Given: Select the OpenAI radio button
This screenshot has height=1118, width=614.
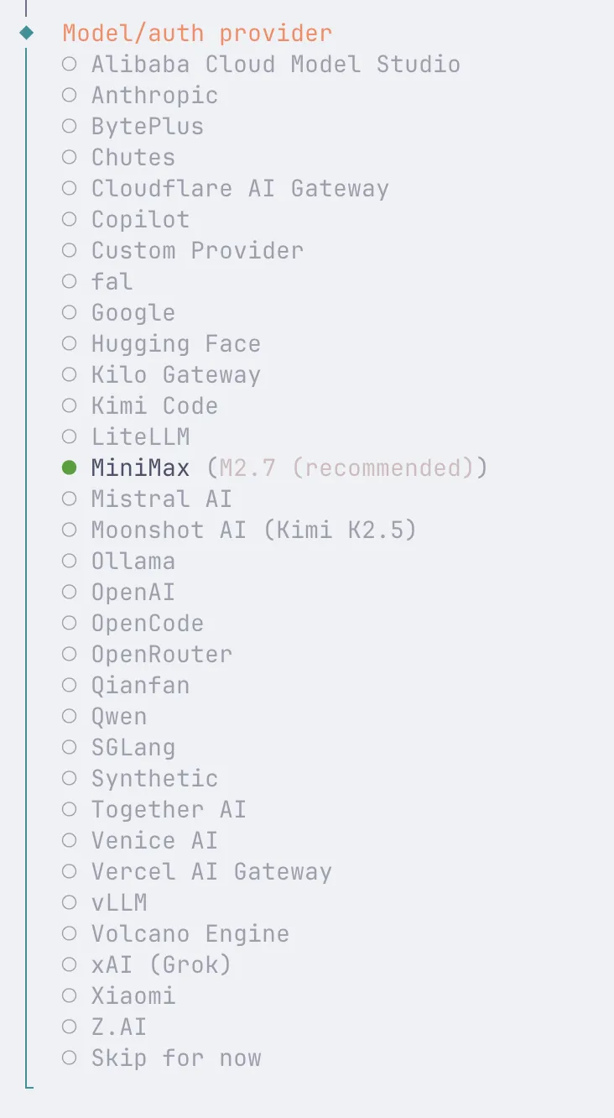Looking at the screenshot, I should pos(70,593).
